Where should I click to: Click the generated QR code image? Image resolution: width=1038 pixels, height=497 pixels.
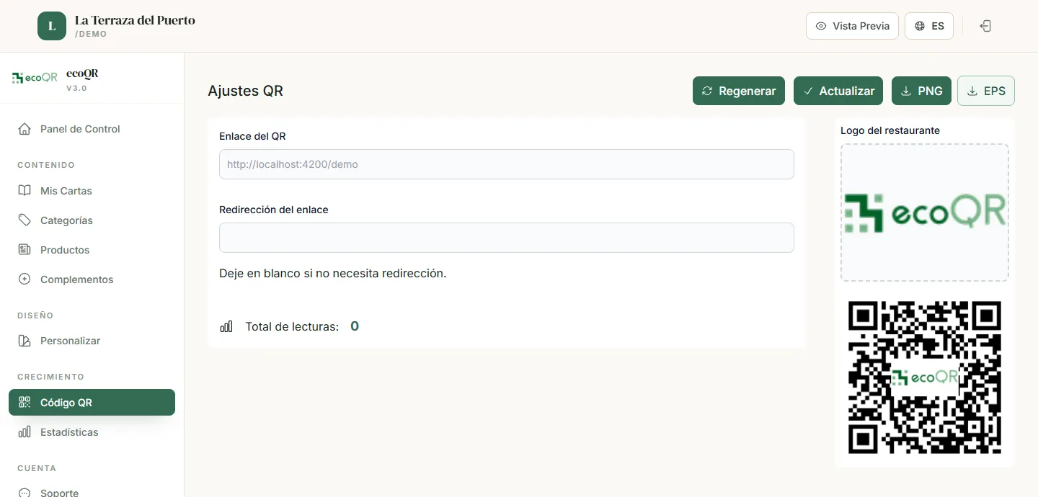[x=925, y=377]
